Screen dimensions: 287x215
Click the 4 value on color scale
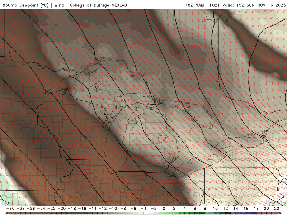(x=184, y=209)
